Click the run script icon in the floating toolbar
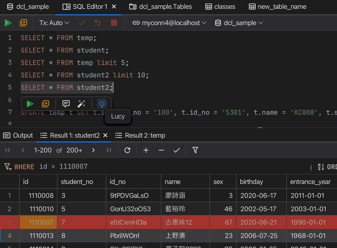337x248 pixels. click(45, 104)
